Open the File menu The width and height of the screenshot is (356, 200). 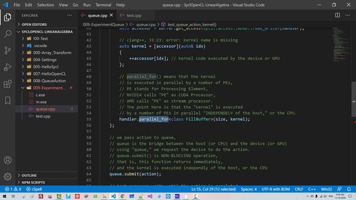(17, 5)
